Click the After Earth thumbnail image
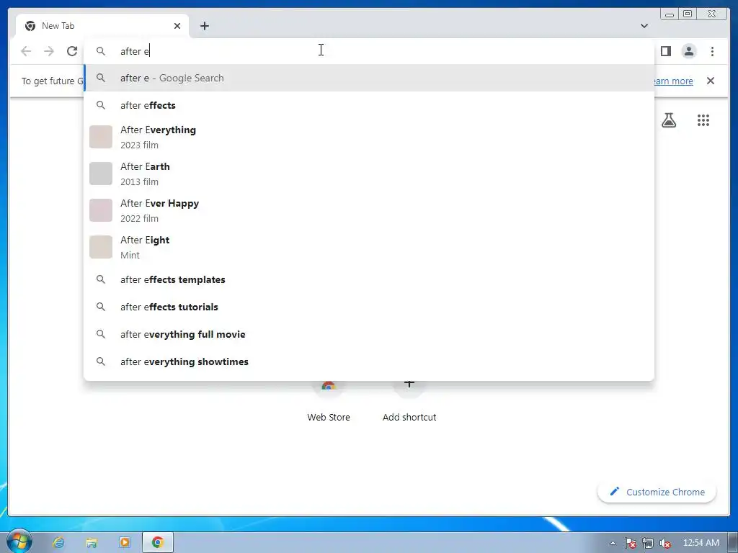738x553 pixels. point(101,174)
